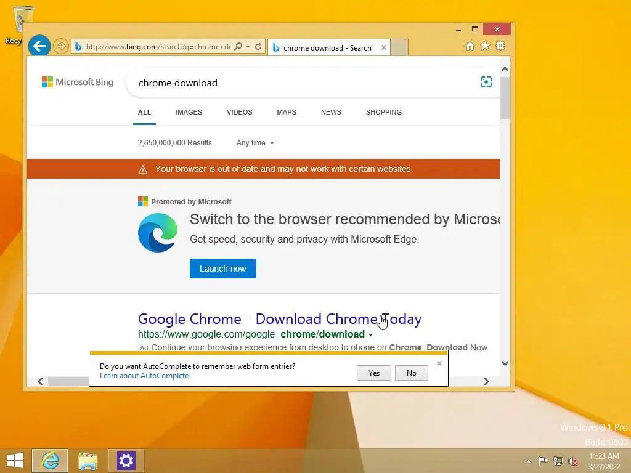The image size is (631, 473).
Task: Open the SHOPPING tab
Action: (383, 112)
